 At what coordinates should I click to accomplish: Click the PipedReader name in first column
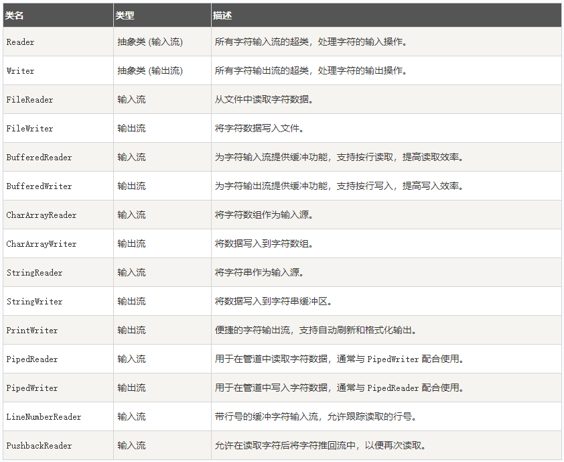(x=32, y=359)
